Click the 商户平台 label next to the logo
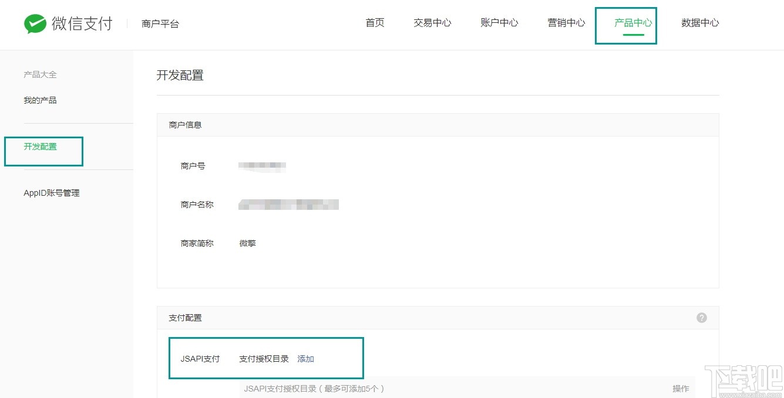The width and height of the screenshot is (784, 398). pos(160,24)
